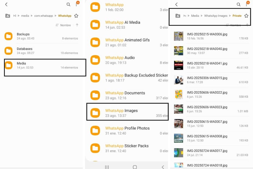Screen dimensions: 253x169
Task: Select the orange 'WhatsApp' breadcrumb after com.whatsapp
Action: 65,16
